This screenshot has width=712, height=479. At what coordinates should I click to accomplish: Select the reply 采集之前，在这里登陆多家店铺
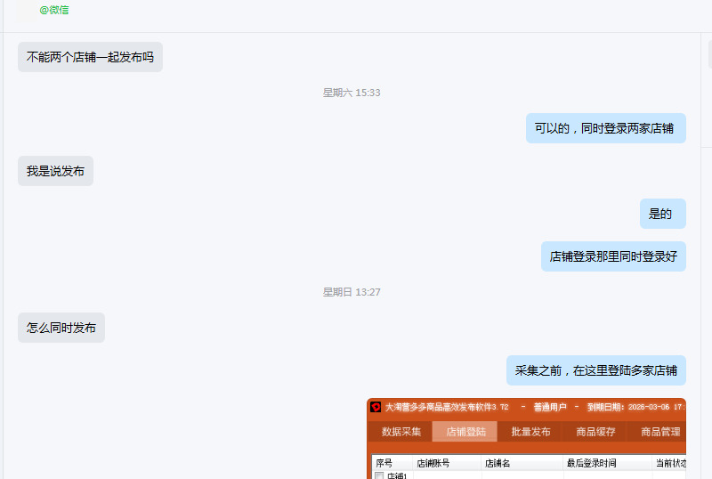click(596, 370)
